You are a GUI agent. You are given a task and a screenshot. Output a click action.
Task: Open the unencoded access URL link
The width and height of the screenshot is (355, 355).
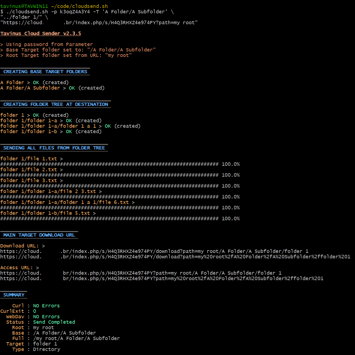pos(141,273)
